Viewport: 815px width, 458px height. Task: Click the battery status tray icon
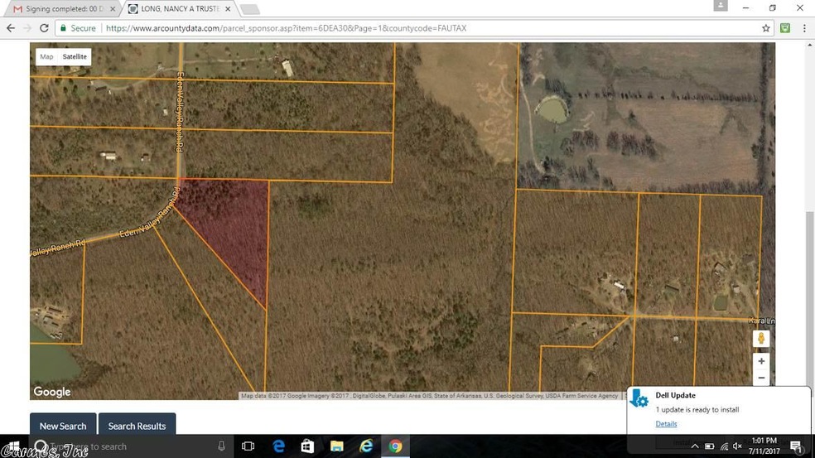coord(709,446)
